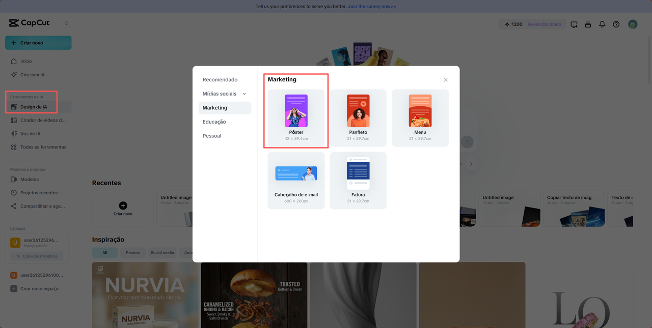This screenshot has height=328, width=652.
Task: Filter inspiration by Posters
Action: (132, 252)
